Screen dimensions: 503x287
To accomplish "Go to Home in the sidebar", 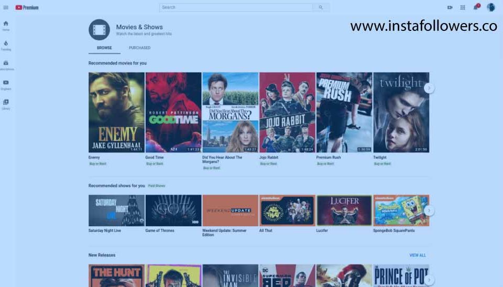I will pos(6,26).
